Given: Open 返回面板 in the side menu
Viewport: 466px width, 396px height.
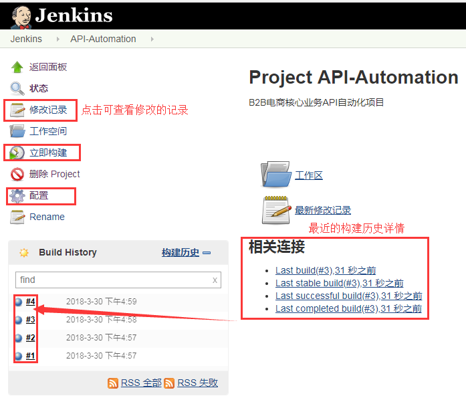Looking at the screenshot, I should [x=48, y=67].
